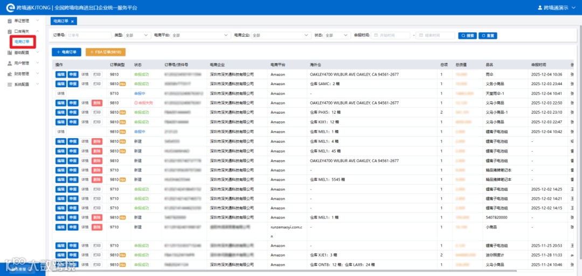Expand the 财务管理 menu chevron
The image size is (582, 276).
click(38, 74)
